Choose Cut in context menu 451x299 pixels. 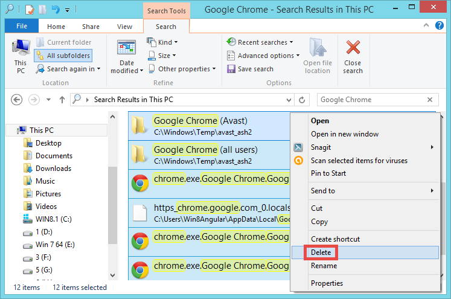click(317, 208)
